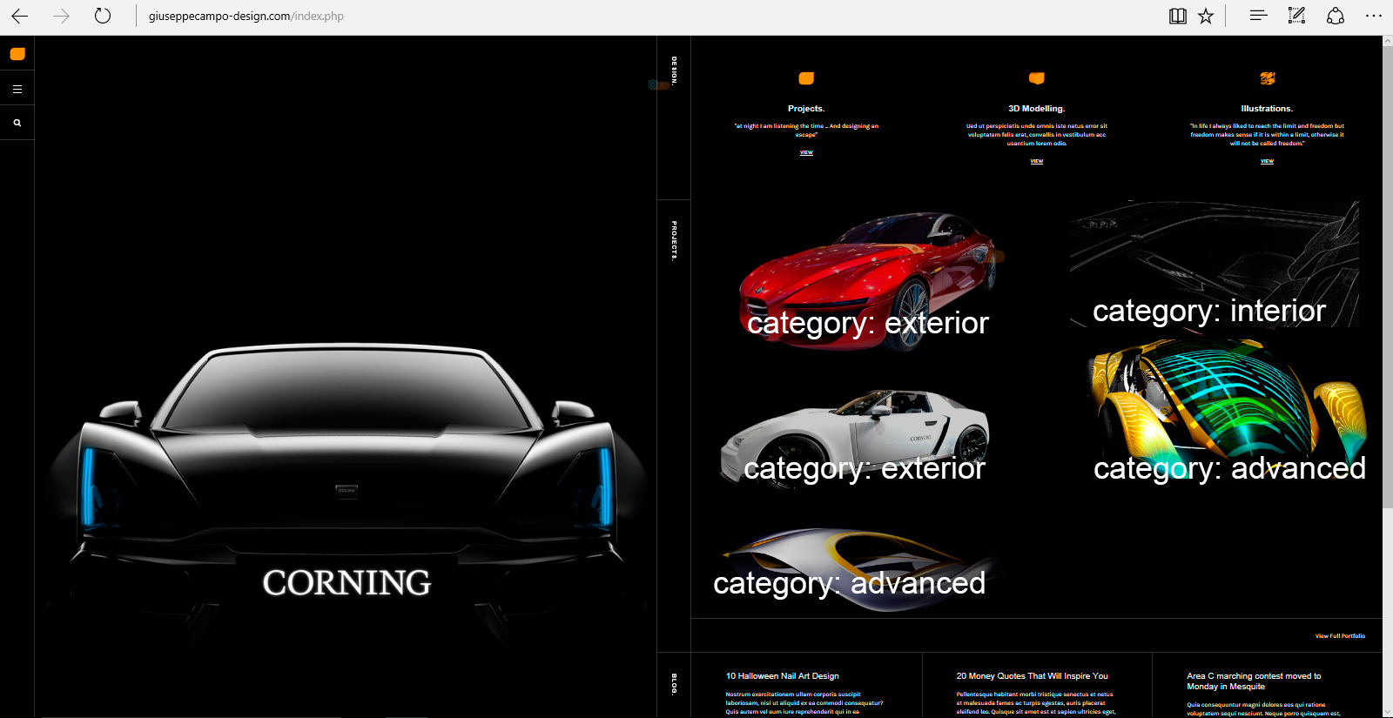
Task: Open the Edge Hub lines icon
Action: coord(1258,16)
